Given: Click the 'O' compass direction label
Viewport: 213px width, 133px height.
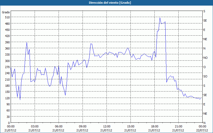Looking at the screenshot, I should (204, 67).
